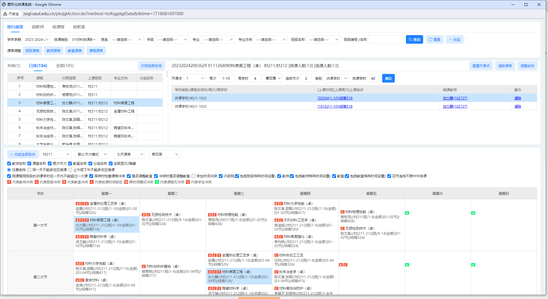The image size is (548, 299).
Task: Select 同一天不能多校区授课 radio option
Action: coord(30,170)
